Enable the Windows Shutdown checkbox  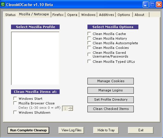pyautogui.click(x=15, y=112)
